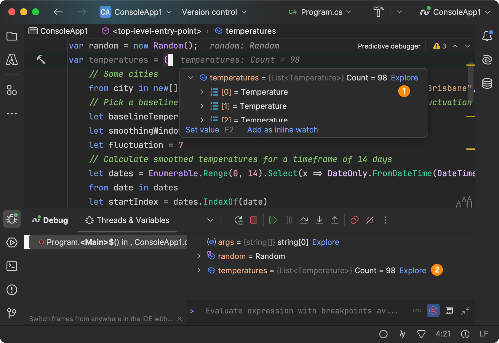Open the Threads & Variables layout dropdown
The image size is (499, 343).
coord(210,220)
